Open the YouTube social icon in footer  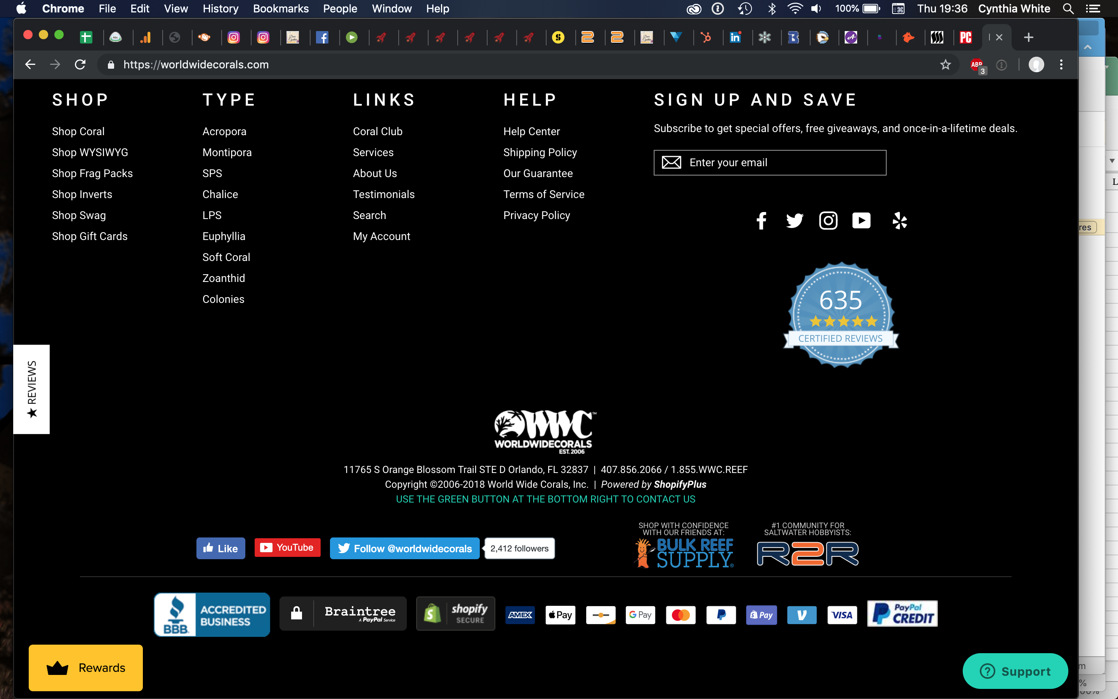(861, 221)
